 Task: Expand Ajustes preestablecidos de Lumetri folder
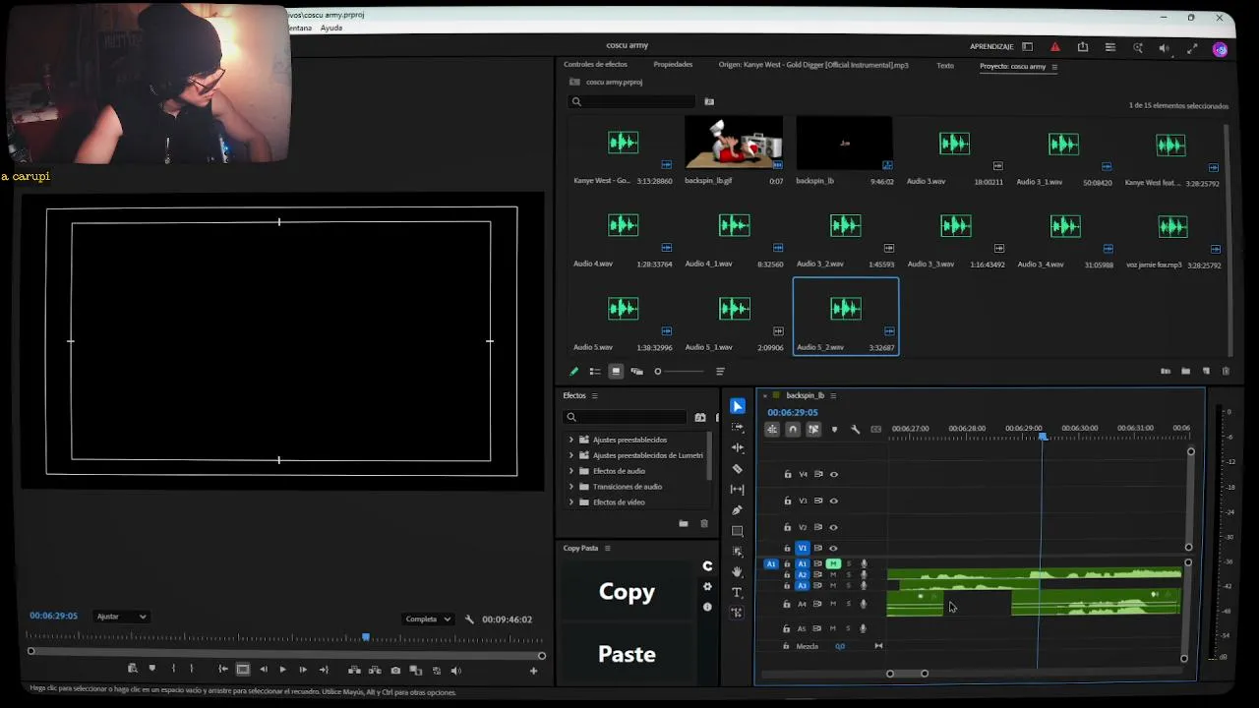(571, 455)
